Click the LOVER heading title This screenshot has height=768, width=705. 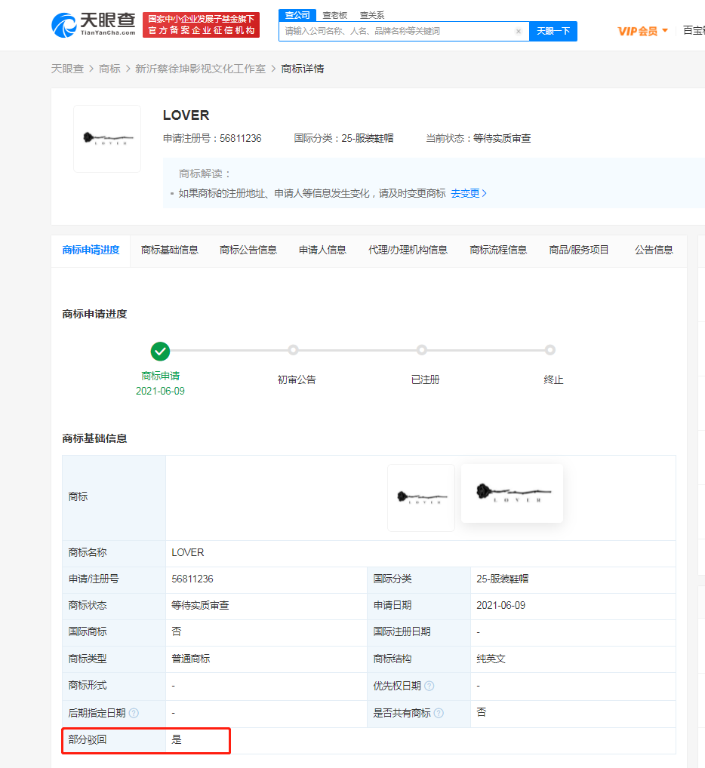coord(186,115)
